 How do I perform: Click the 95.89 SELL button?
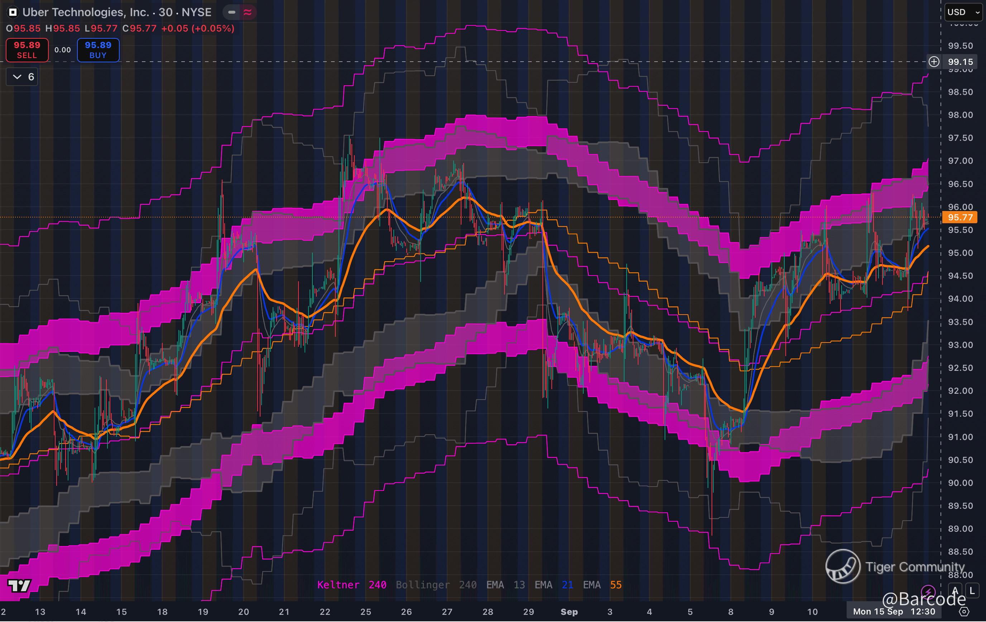(27, 50)
